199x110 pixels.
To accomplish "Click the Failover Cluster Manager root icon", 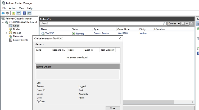I will click(x=3, y=19).
